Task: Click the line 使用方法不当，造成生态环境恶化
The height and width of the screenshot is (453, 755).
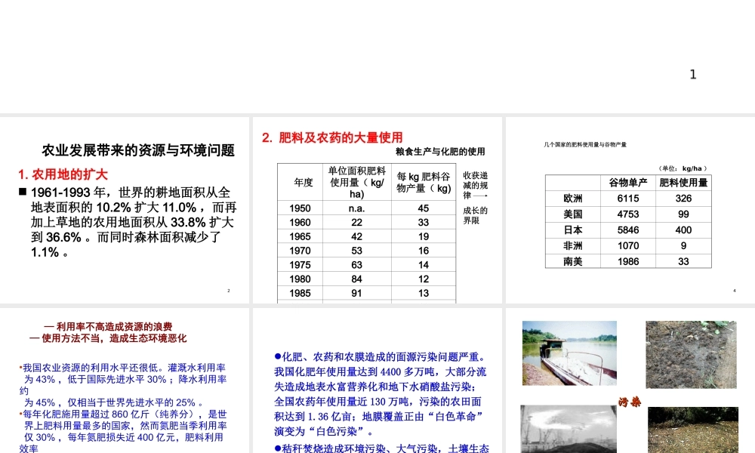Action: click(108, 338)
